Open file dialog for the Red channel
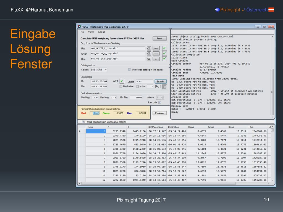 click(x=156, y=48)
